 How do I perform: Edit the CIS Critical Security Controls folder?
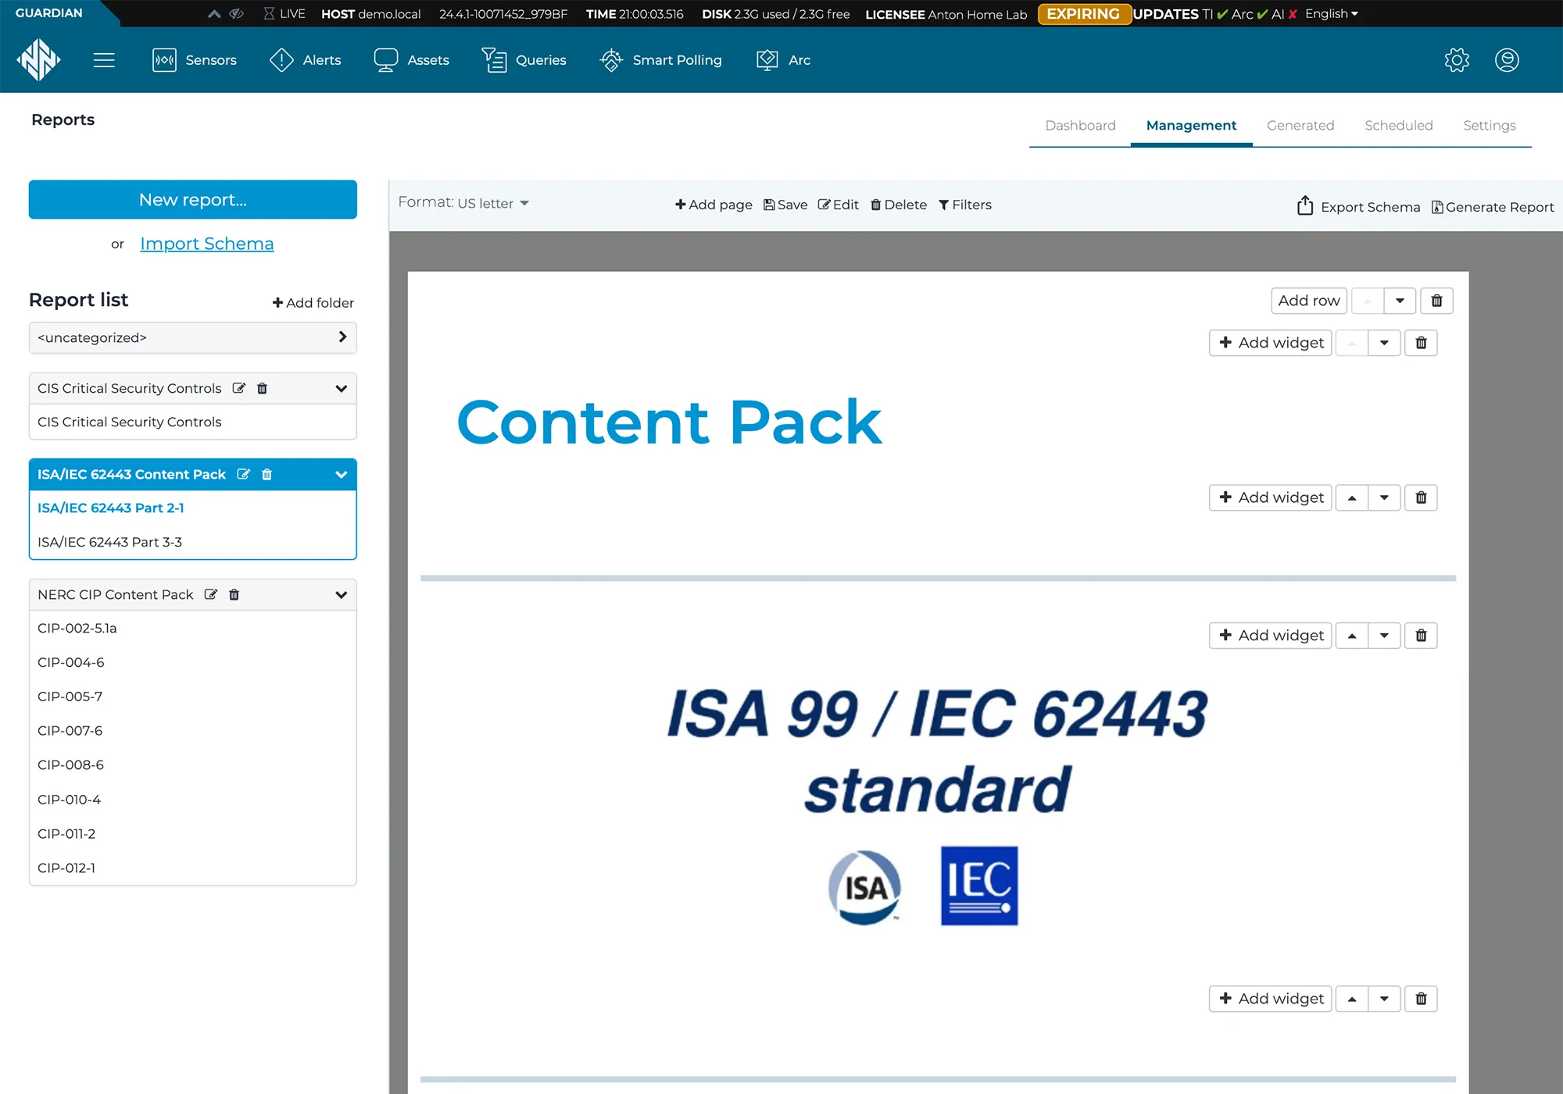click(239, 388)
